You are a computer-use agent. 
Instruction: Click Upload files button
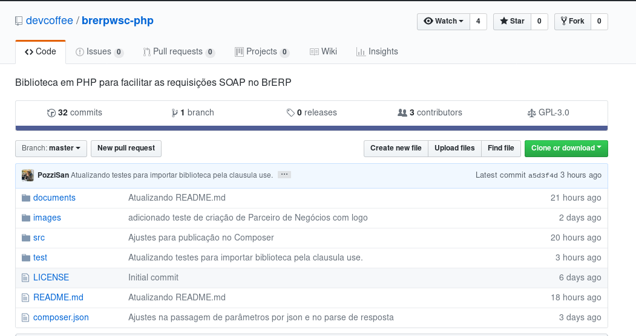point(454,148)
